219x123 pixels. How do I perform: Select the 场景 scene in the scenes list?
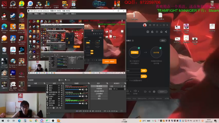[36, 86]
